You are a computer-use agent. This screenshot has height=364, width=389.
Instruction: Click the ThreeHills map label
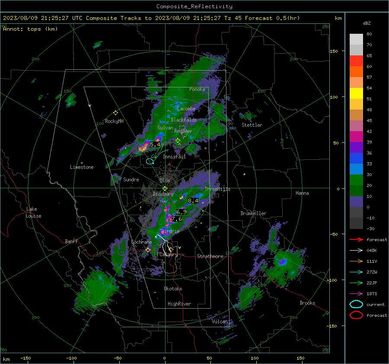(217, 189)
